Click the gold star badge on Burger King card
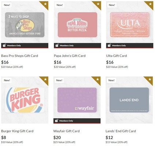Viewport: 155px width, 146px height. (x=45, y=80)
